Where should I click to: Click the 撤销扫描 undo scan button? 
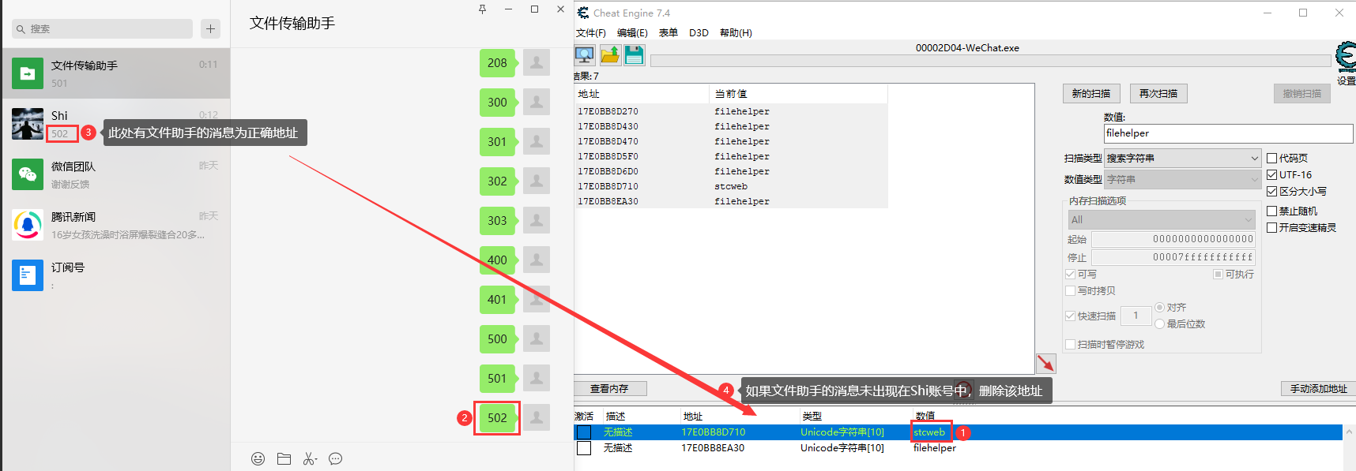(1302, 93)
